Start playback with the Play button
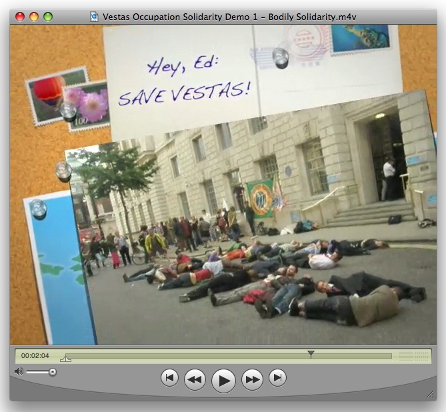Screen dimensions: 446x412 (x=223, y=381)
